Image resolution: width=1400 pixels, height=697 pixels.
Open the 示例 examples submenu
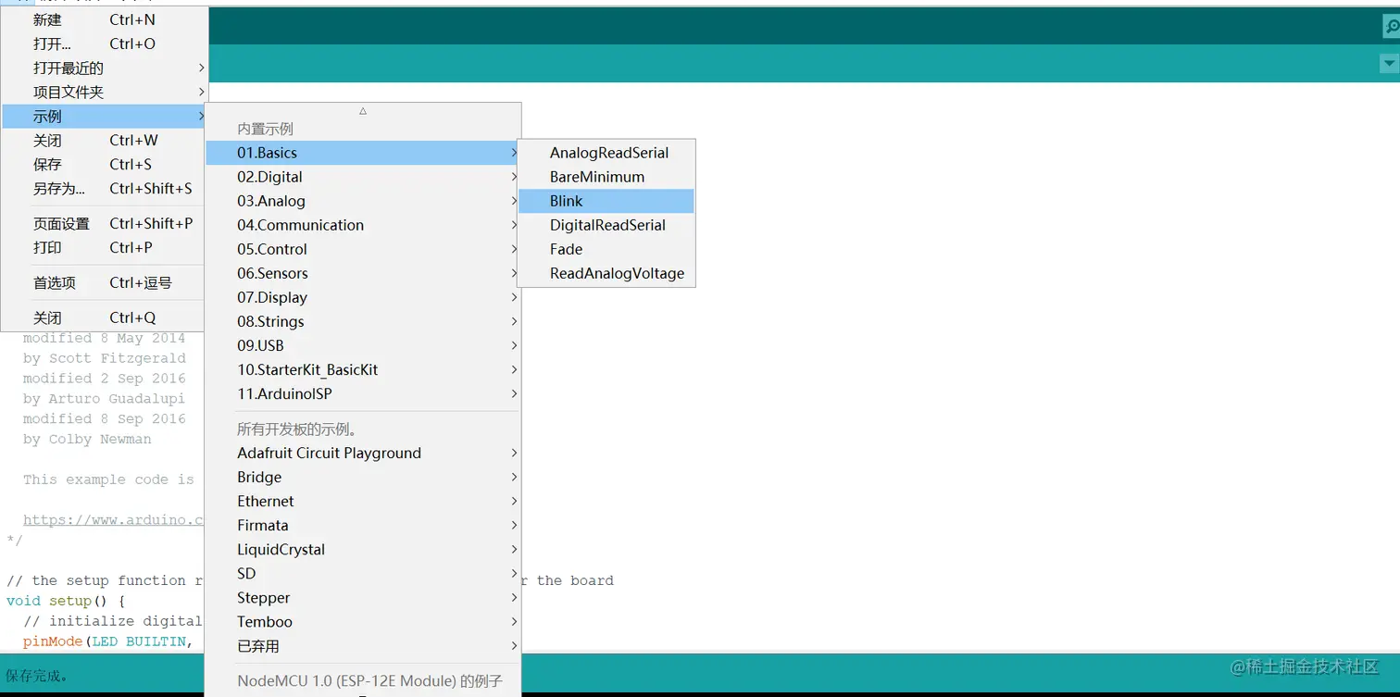104,116
